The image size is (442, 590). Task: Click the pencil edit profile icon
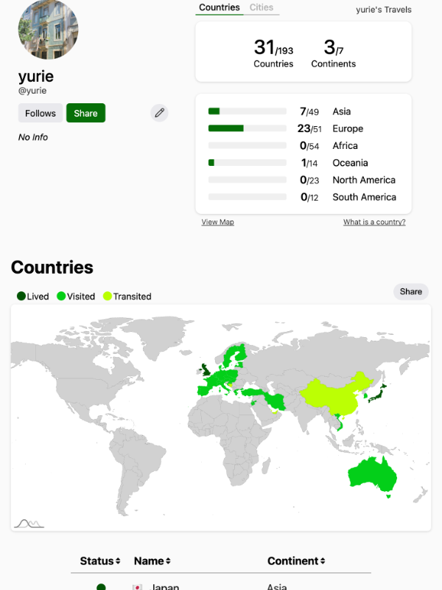(159, 113)
